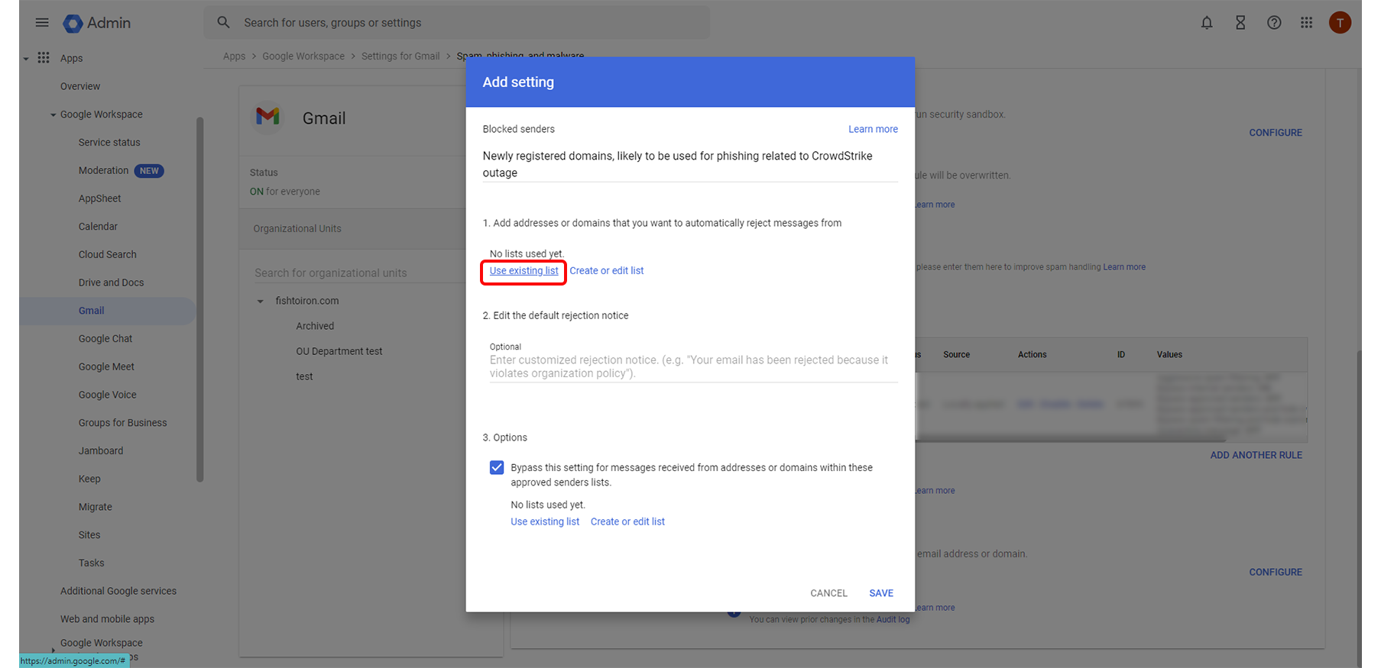Uncheck the bypass approved senders checkbox
1381x668 pixels.
(x=497, y=467)
